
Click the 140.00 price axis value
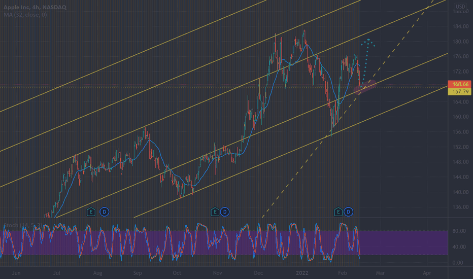461,192
